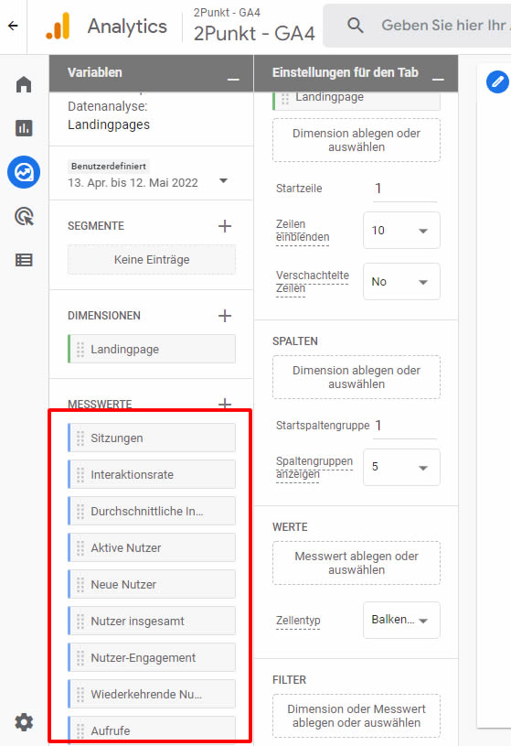Click Messwert ablegen oder auswählen under Werte

click(x=357, y=563)
